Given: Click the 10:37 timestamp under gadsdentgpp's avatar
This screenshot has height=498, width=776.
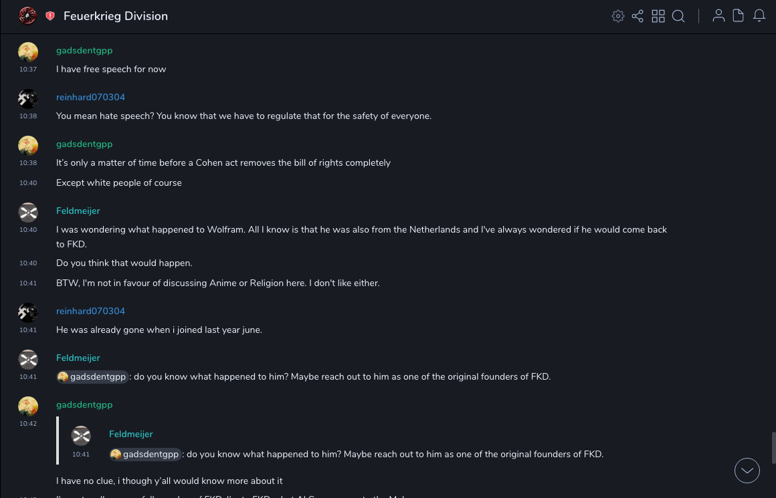Looking at the screenshot, I should point(28,70).
